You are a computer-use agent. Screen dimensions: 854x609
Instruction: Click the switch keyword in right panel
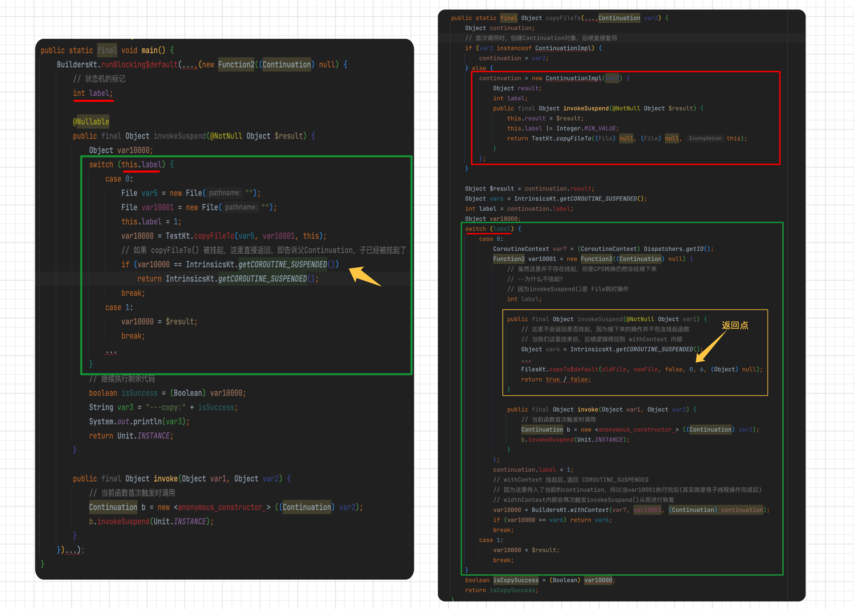pyautogui.click(x=475, y=229)
